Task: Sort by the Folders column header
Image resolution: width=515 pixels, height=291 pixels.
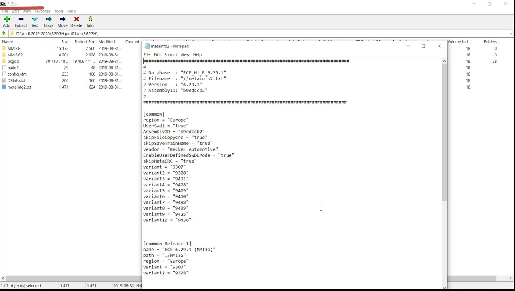Action: coord(490,42)
